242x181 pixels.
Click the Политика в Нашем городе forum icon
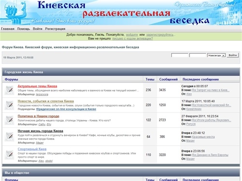click(x=10, y=120)
